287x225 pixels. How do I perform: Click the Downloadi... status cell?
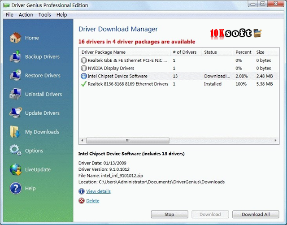click(217, 76)
